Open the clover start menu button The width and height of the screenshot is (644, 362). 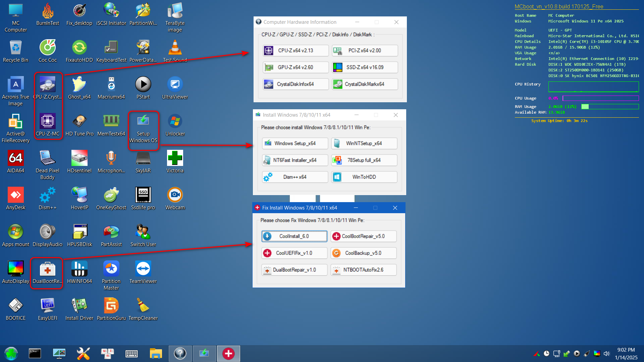click(11, 354)
